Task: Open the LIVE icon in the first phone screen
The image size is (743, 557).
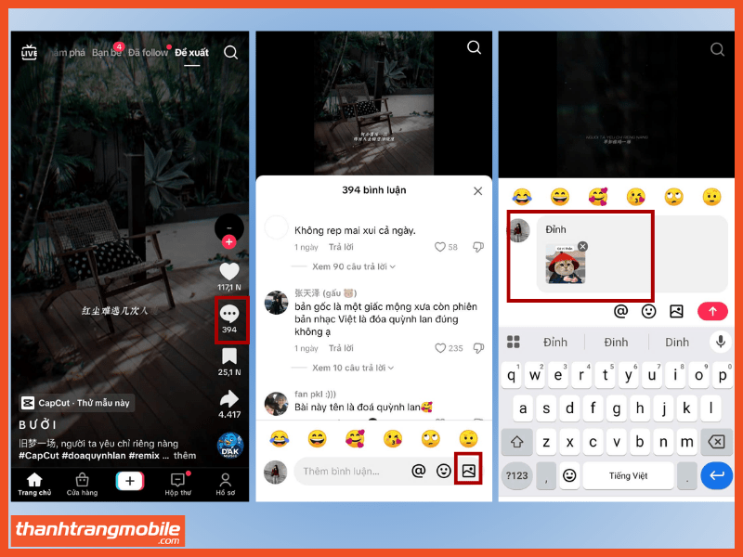Action: (x=29, y=52)
